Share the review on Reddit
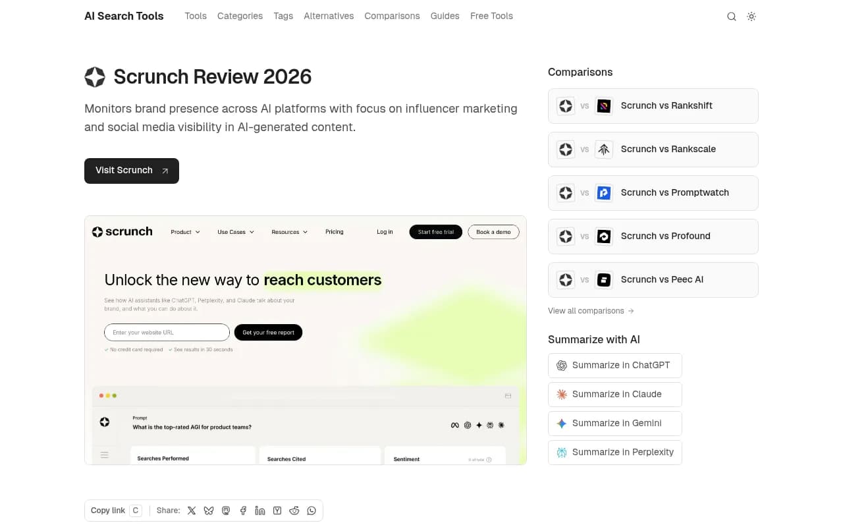 [294, 511]
